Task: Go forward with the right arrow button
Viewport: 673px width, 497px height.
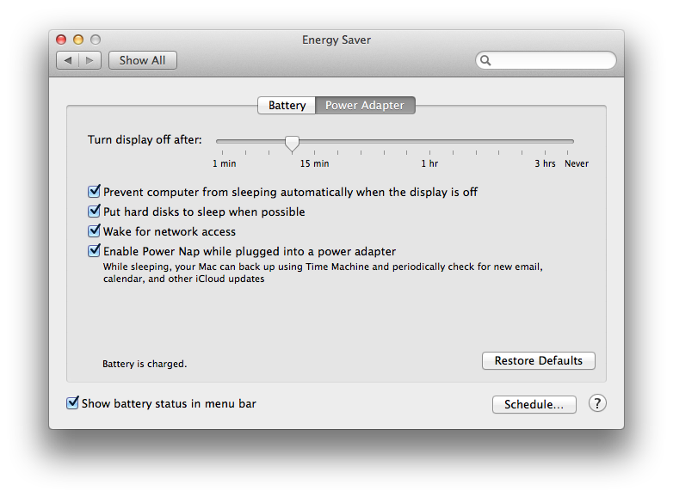Action: [x=90, y=60]
